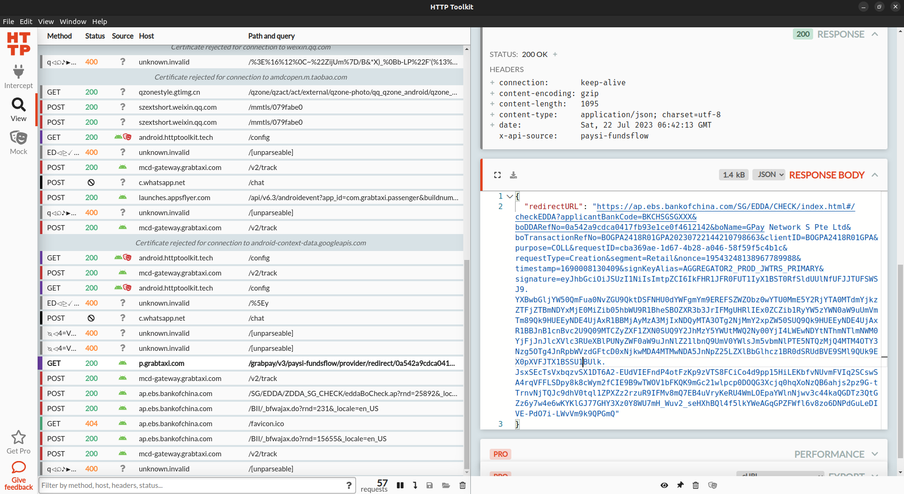Image resolution: width=904 pixels, height=494 pixels.
Task: Open the View menu
Action: (x=46, y=21)
